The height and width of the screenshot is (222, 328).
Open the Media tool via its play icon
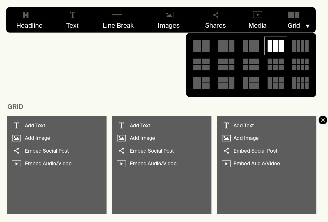coord(258,15)
